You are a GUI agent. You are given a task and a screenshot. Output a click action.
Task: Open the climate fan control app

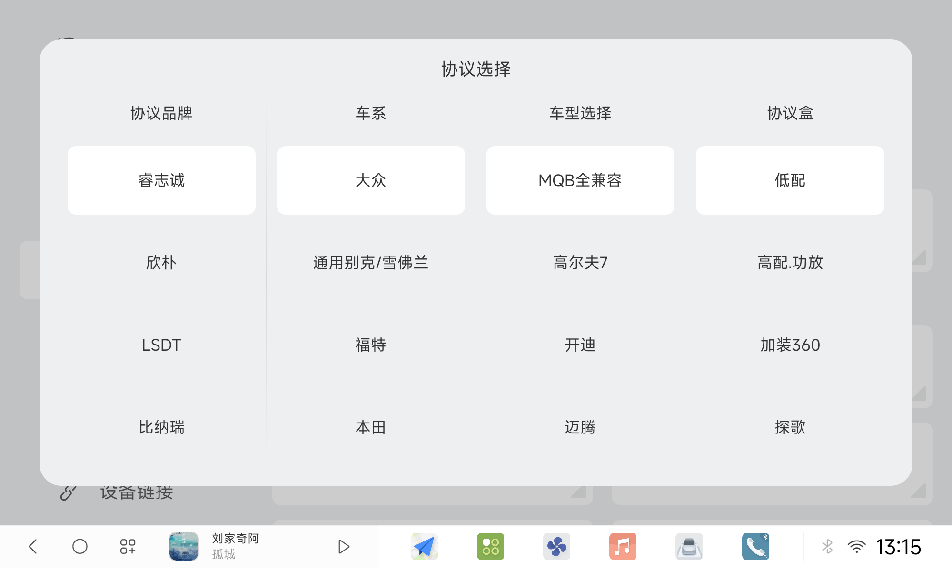point(557,546)
